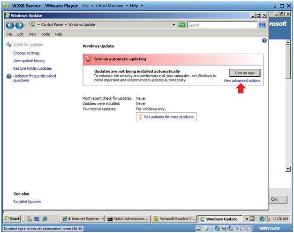Click the keyboard icon in the system tray
The height and width of the screenshot is (233, 294).
pos(252,218)
